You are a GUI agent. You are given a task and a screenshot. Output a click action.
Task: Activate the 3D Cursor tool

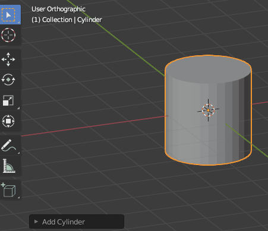pyautogui.click(x=8, y=35)
